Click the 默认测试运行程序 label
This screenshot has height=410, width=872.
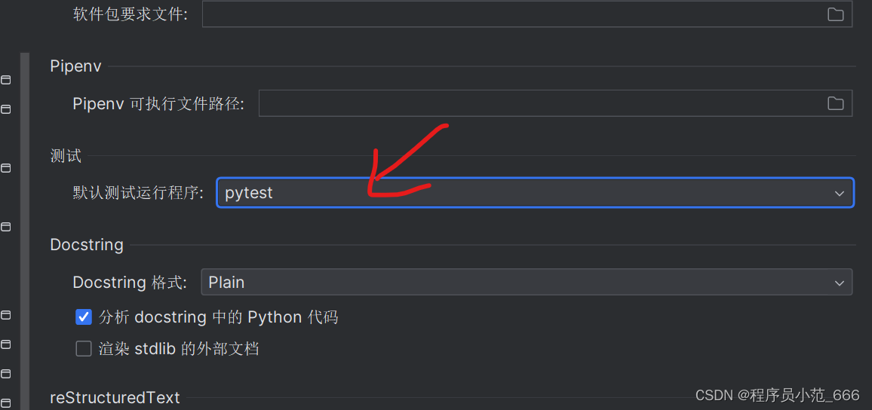(139, 193)
